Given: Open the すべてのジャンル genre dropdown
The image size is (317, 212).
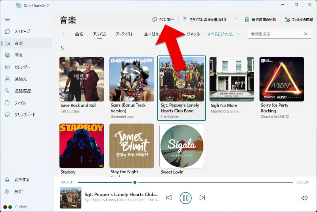Looking at the screenshot, I should [x=223, y=34].
